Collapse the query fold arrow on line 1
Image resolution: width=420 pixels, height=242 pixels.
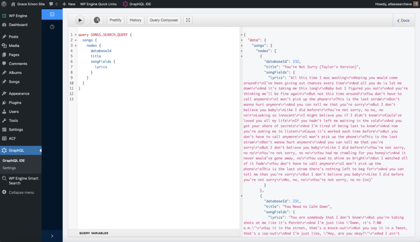76,35
